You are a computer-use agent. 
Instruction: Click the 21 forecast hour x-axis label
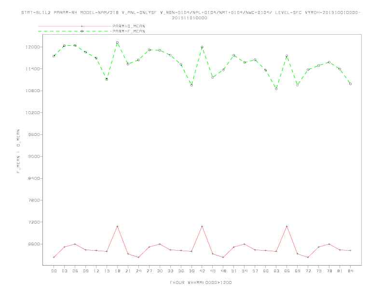(x=128, y=271)
